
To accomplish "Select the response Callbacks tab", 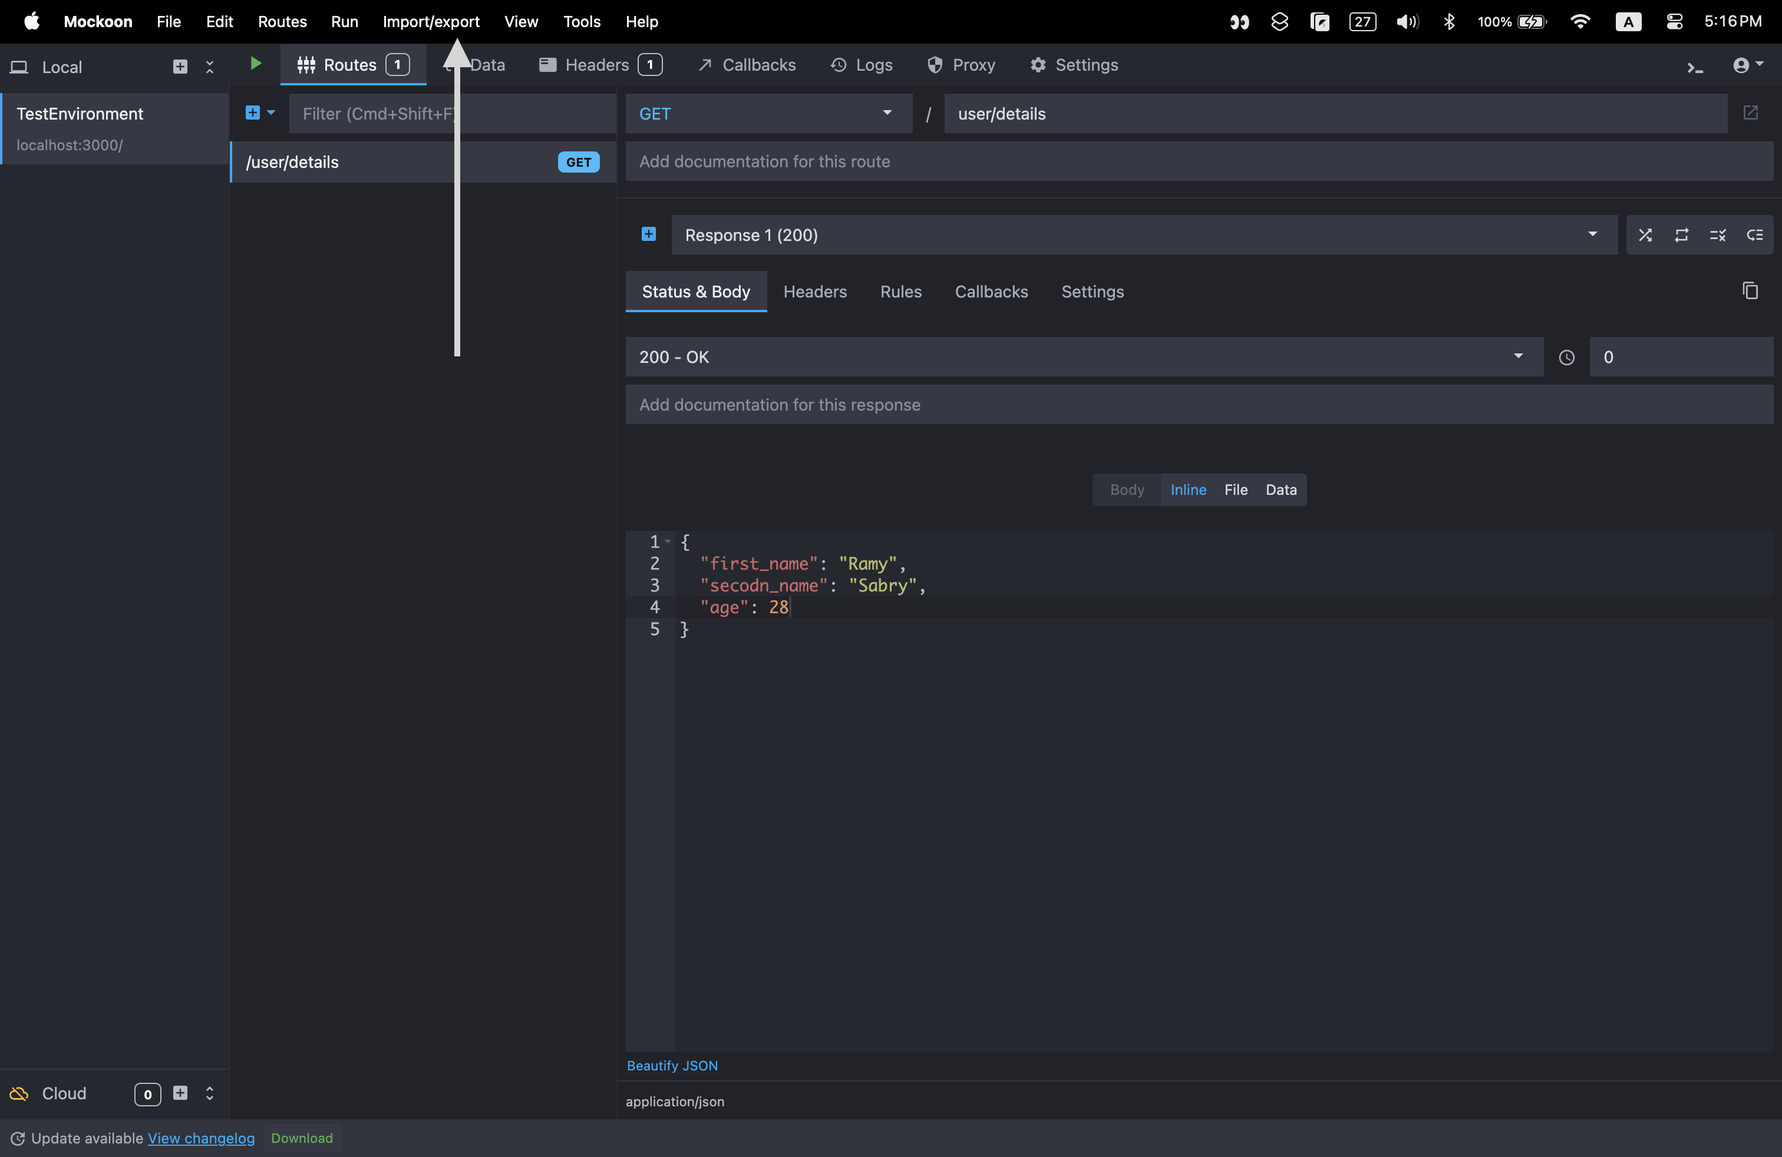I will tap(991, 291).
